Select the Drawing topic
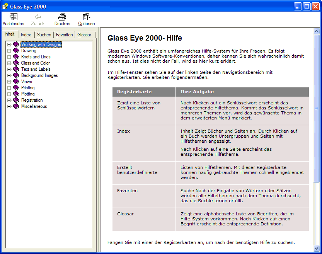322x254 pixels. click(x=29, y=51)
